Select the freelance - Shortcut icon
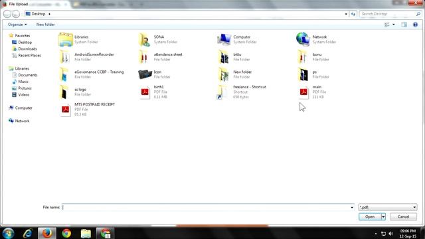This screenshot has height=239, width=425. [x=222, y=92]
